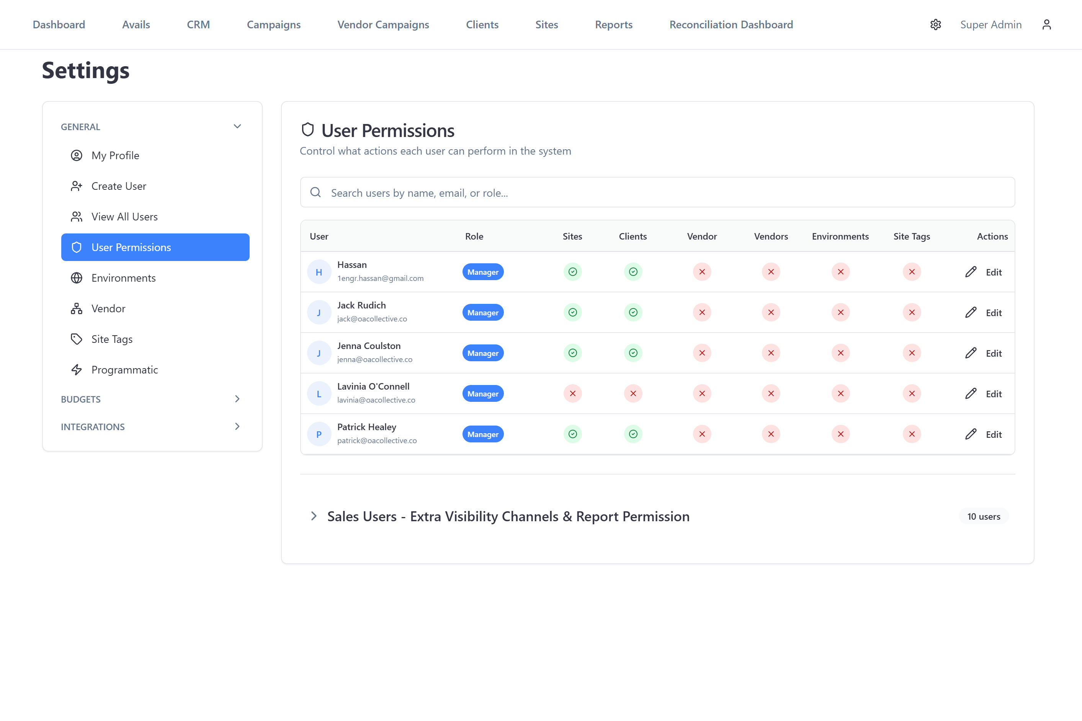Click the settings gear icon in header
The width and height of the screenshot is (1082, 721).
[935, 24]
